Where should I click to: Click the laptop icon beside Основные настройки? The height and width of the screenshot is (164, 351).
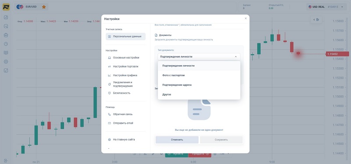109,58
